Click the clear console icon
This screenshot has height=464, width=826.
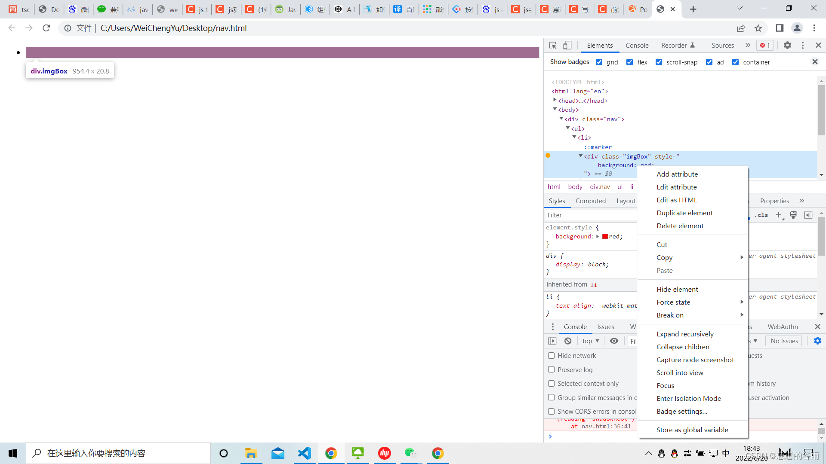coord(568,341)
